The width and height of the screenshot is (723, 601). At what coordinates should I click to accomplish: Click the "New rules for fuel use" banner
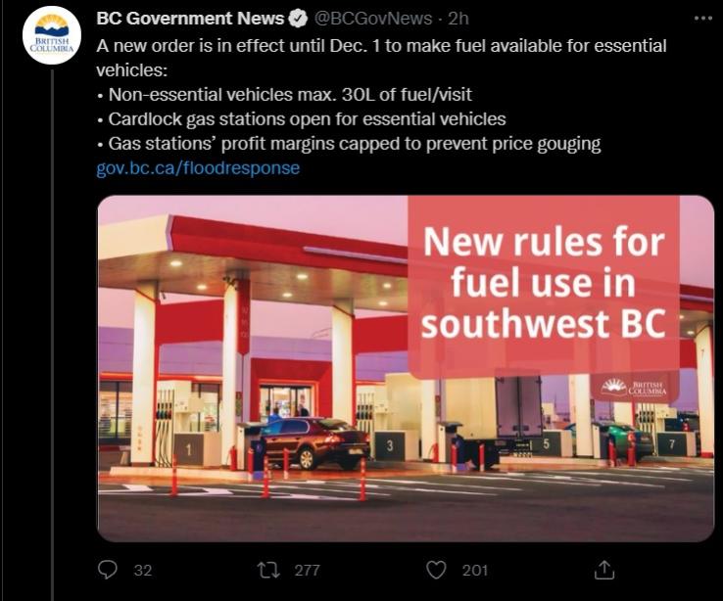543,282
